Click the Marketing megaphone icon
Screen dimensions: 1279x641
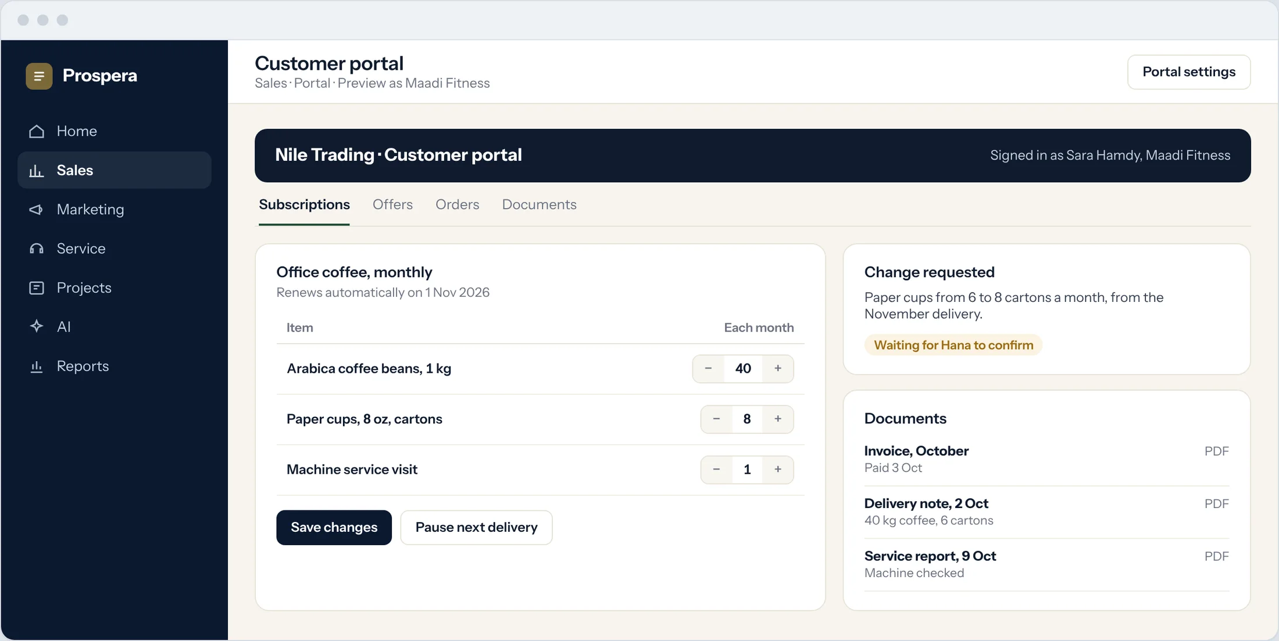37,210
